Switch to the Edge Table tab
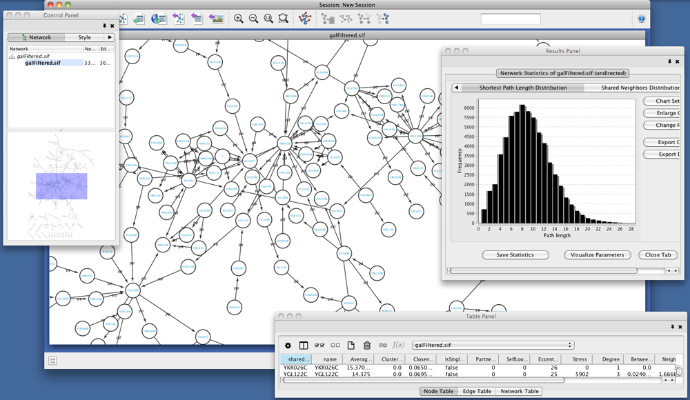Viewport: 690px width, 400px height. click(x=477, y=391)
